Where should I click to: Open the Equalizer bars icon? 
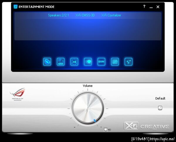pos(115,62)
